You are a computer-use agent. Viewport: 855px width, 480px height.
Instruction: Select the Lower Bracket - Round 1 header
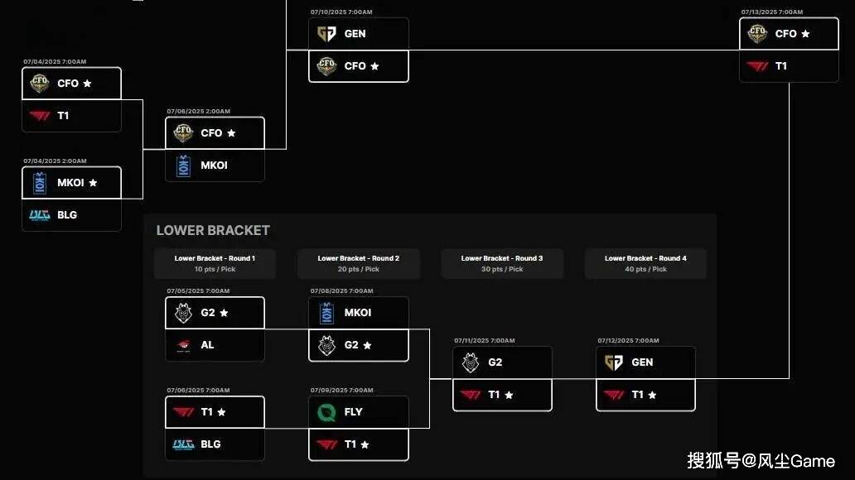tap(215, 263)
